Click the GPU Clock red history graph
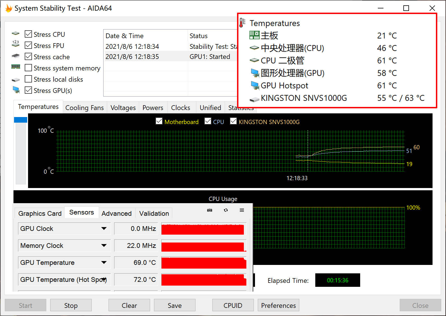This screenshot has height=316, width=446. click(x=204, y=229)
